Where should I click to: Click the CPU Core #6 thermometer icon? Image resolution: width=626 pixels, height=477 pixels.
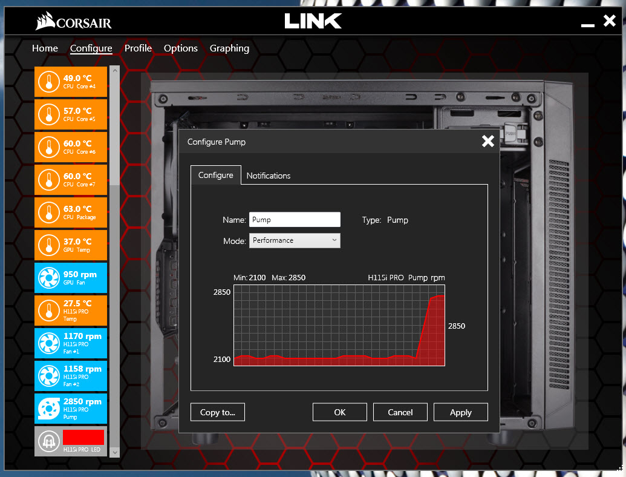pyautogui.click(x=49, y=148)
